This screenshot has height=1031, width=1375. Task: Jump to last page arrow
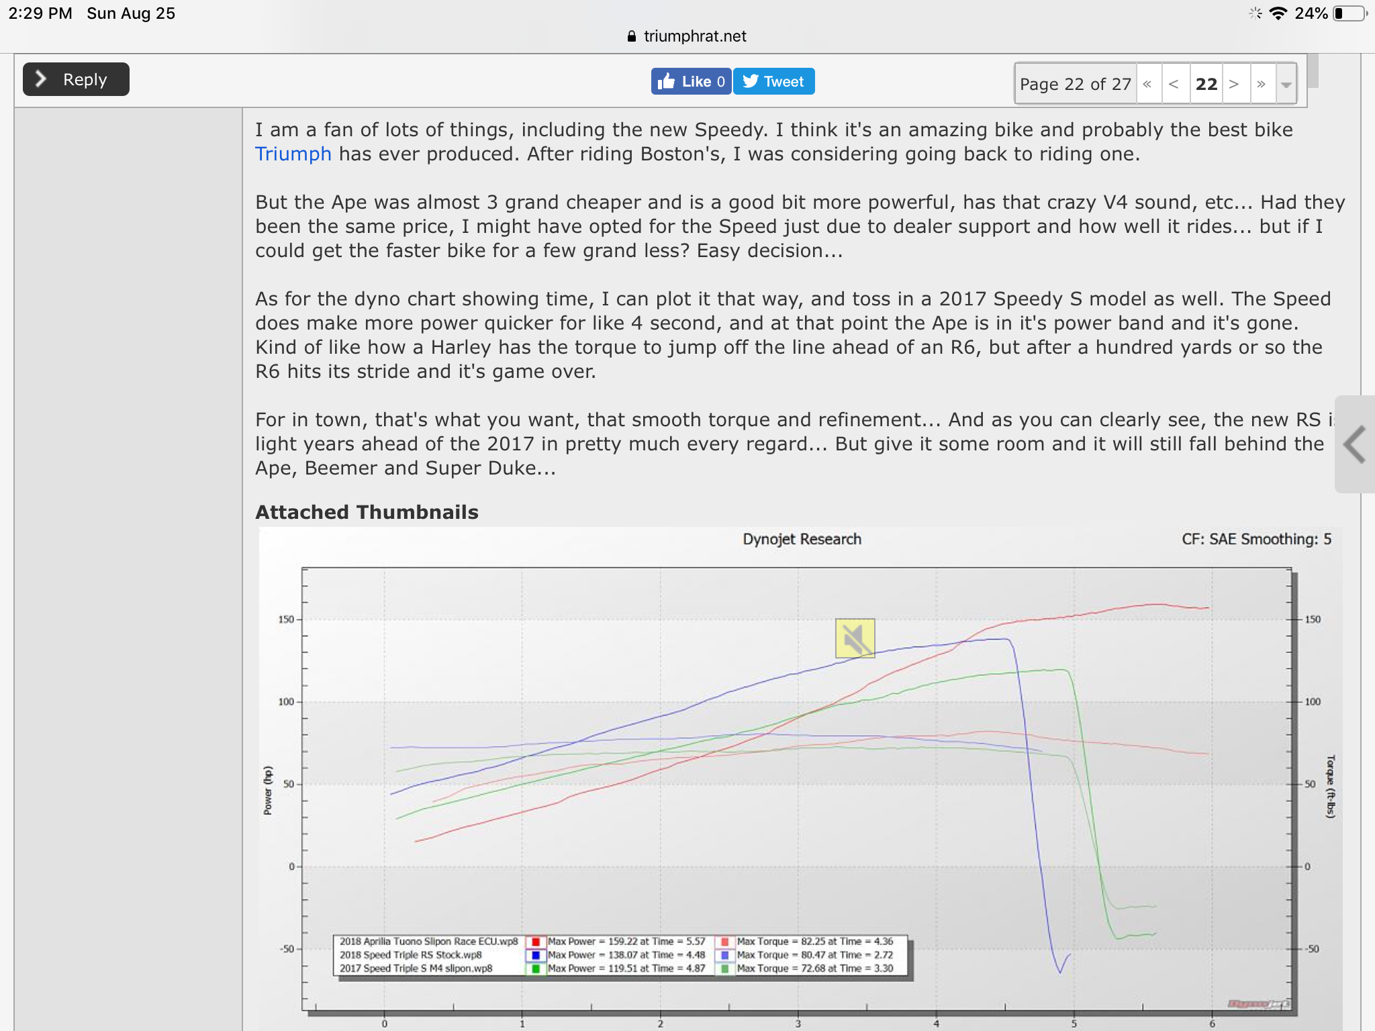(1262, 84)
